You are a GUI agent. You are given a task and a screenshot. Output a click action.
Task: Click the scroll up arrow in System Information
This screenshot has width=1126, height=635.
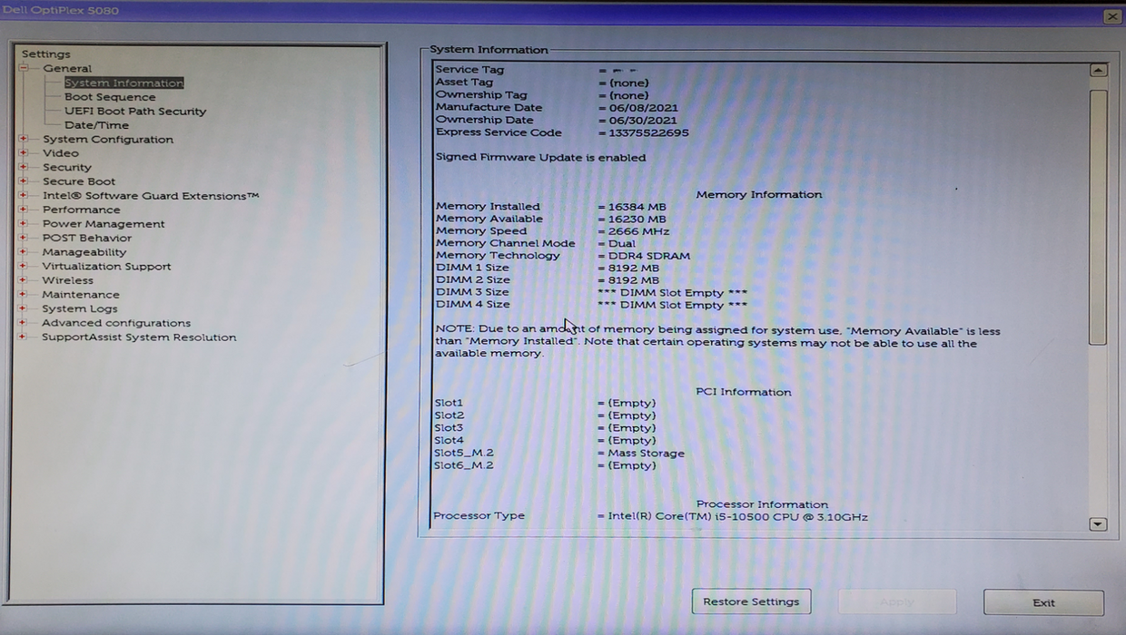[x=1098, y=70]
